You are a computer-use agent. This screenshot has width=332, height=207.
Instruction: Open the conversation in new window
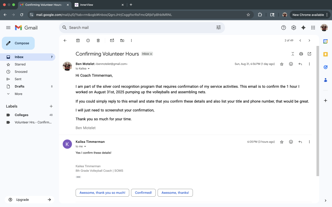[309, 54]
